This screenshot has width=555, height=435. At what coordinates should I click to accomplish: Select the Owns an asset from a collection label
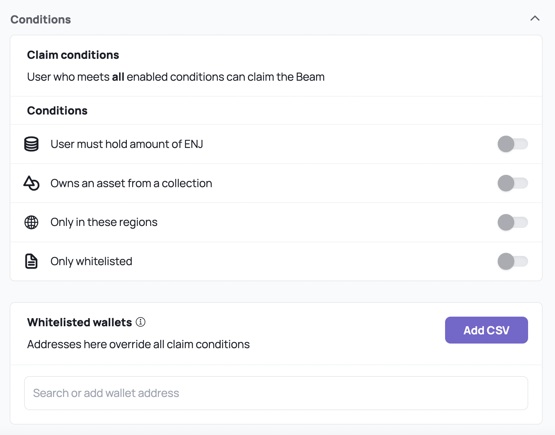(131, 183)
